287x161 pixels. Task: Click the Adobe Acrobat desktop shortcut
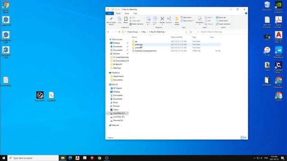pos(278,22)
